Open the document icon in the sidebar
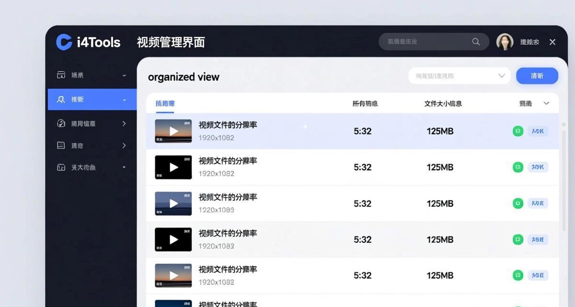 [62, 145]
